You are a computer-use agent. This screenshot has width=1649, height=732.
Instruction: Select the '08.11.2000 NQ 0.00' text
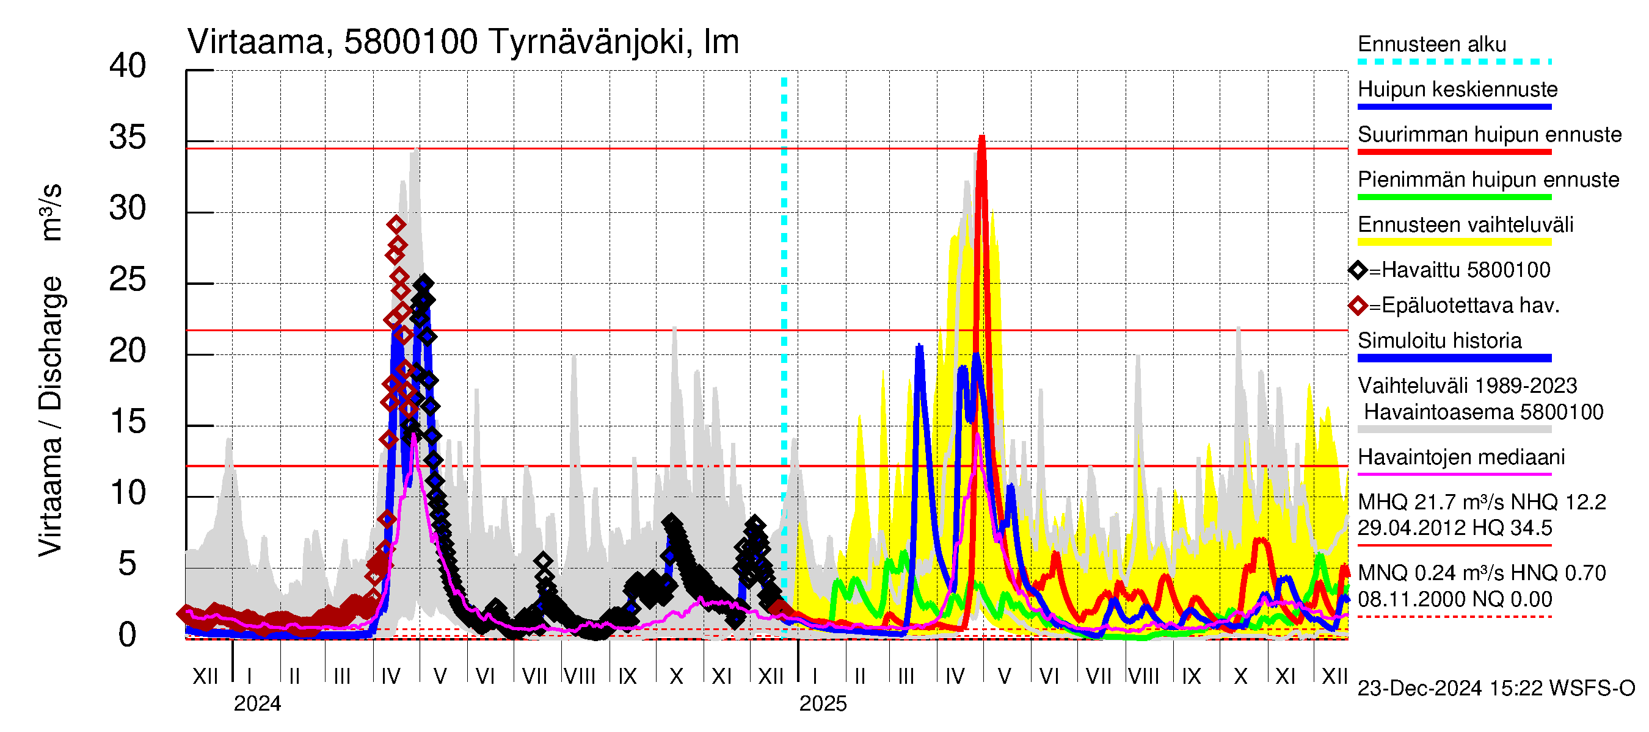1454,600
